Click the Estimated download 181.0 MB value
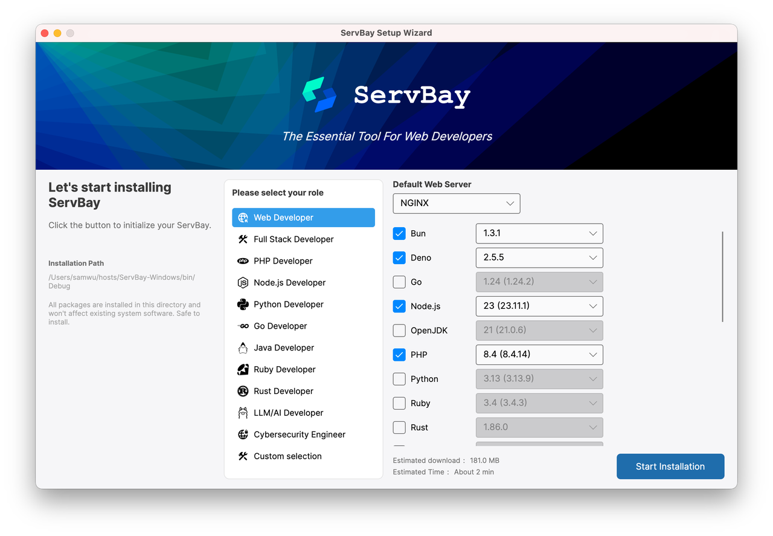The width and height of the screenshot is (773, 536). pyautogui.click(x=485, y=460)
